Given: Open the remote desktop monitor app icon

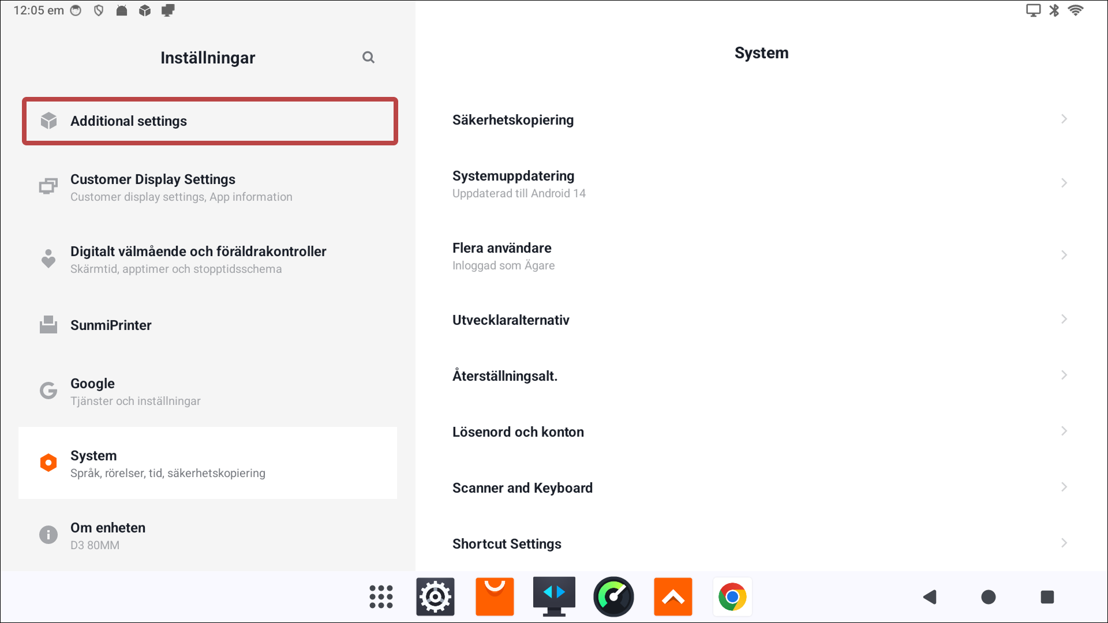Looking at the screenshot, I should (x=554, y=597).
